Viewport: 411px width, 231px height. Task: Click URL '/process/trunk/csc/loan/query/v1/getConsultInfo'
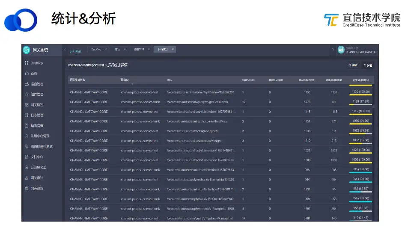tap(197, 102)
